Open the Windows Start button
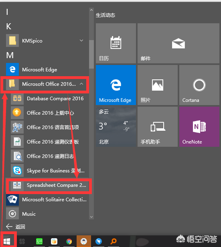This screenshot has height=247, width=221. [7, 241]
